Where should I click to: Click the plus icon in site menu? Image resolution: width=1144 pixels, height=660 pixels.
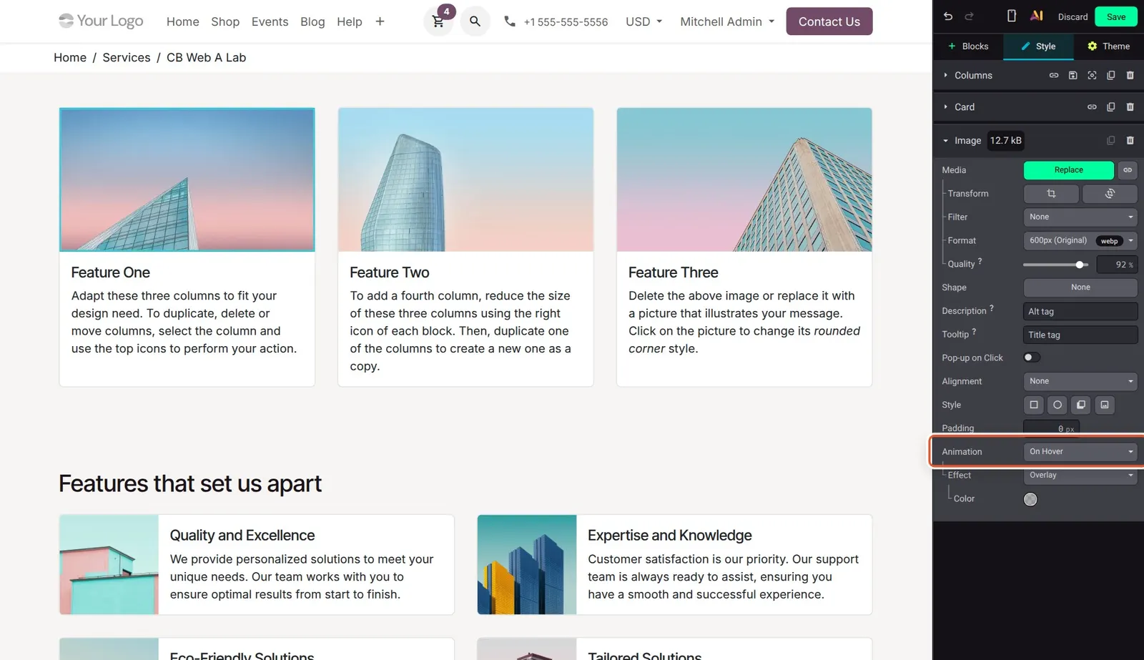[380, 21]
